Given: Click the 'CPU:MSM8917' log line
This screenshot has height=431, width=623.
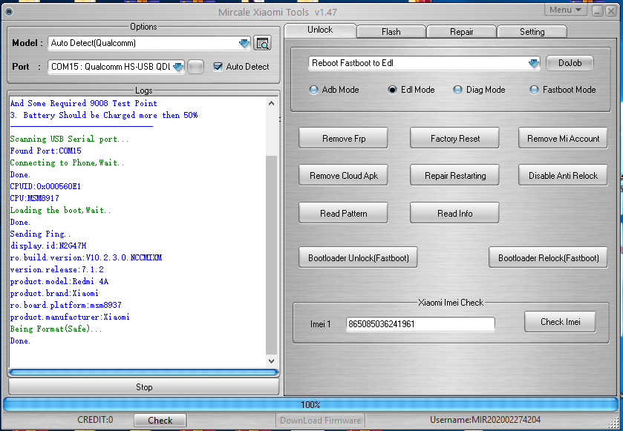Looking at the screenshot, I should point(35,198).
